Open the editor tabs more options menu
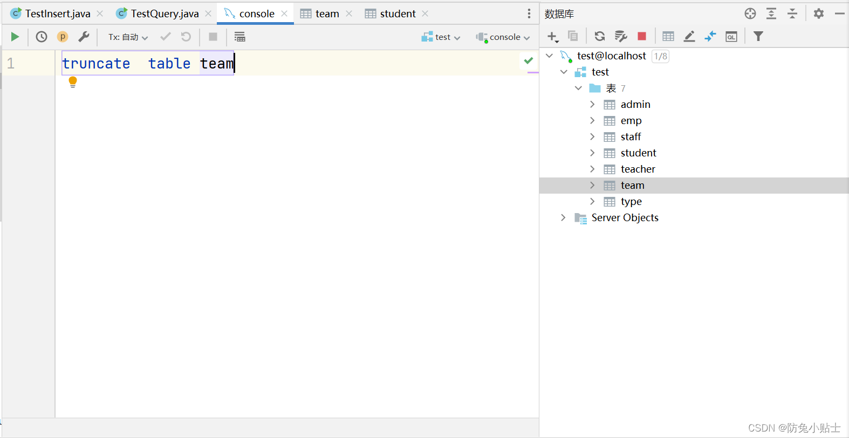The height and width of the screenshot is (438, 849). (529, 13)
